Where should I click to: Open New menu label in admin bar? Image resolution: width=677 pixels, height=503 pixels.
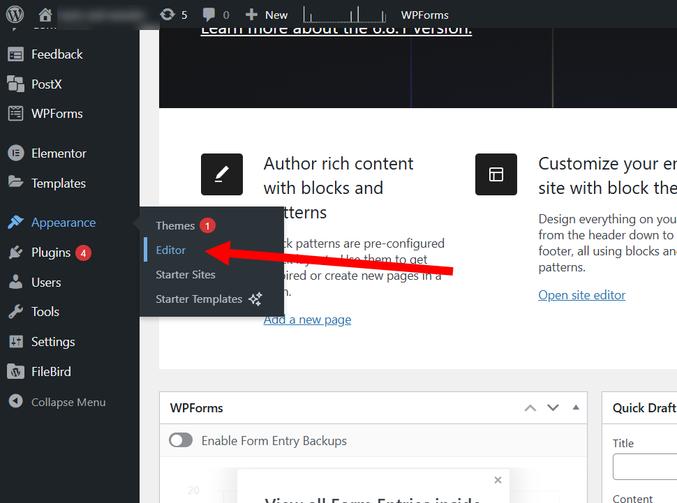click(x=276, y=15)
